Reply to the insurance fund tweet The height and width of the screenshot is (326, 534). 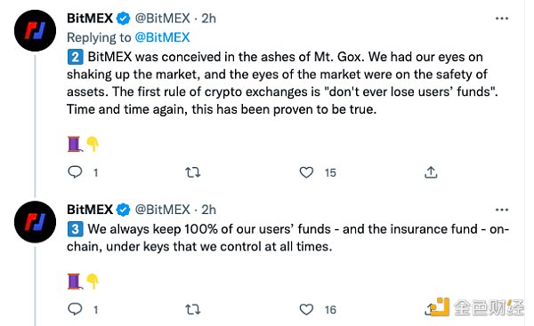(75, 309)
